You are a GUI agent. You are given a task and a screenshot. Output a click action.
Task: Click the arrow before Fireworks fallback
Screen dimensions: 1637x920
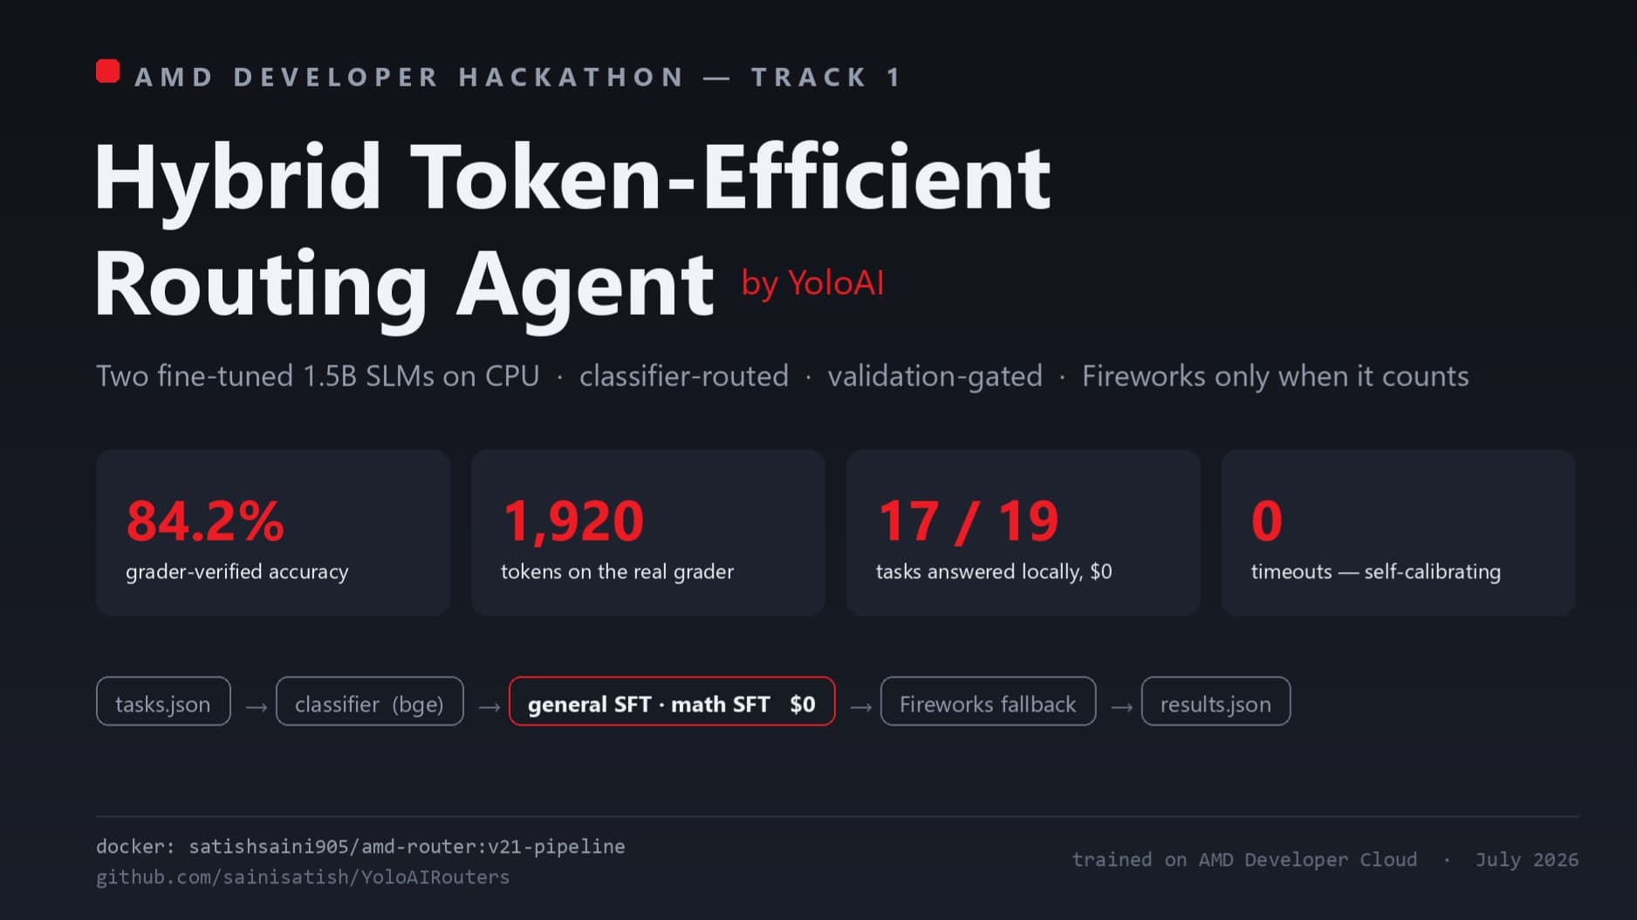click(x=860, y=707)
